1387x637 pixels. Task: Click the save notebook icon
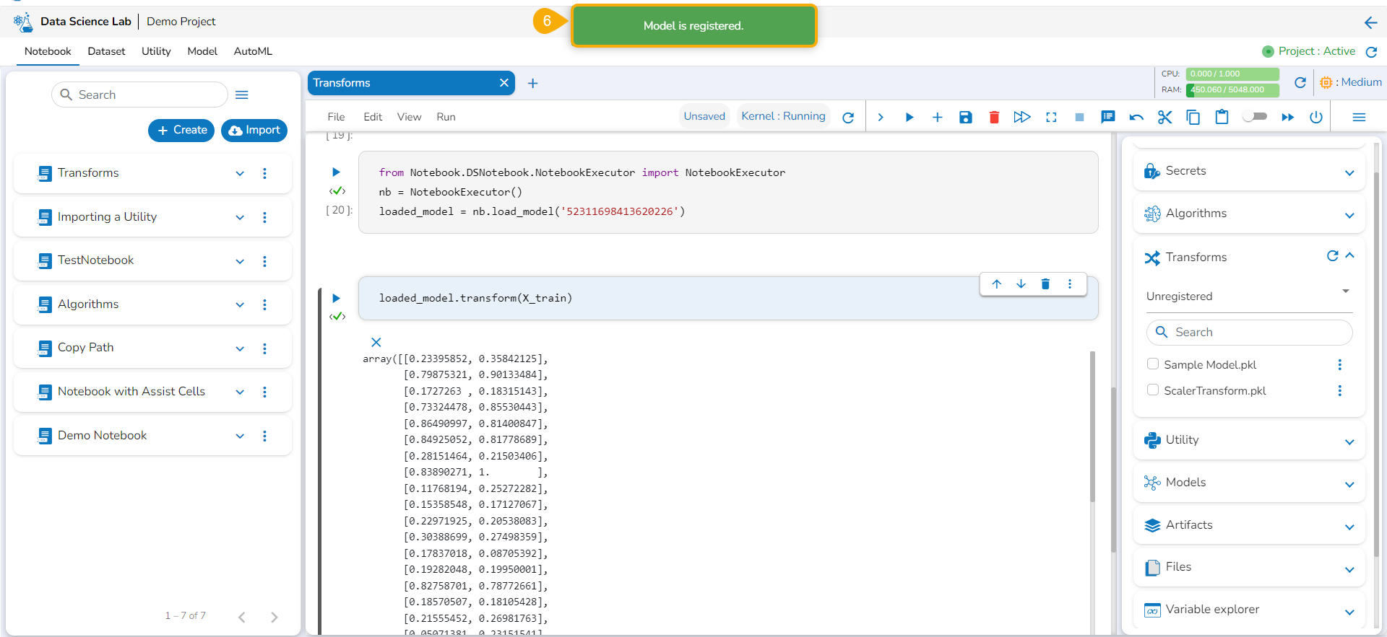(x=965, y=117)
